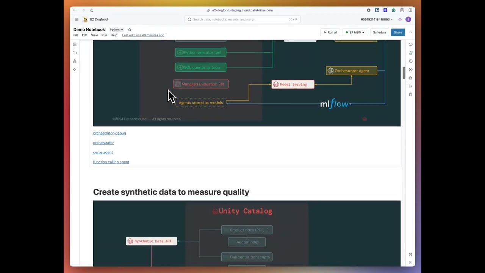The image size is (485, 273).
Task: Open the assistant icon in the left sidebar
Action: [75, 69]
